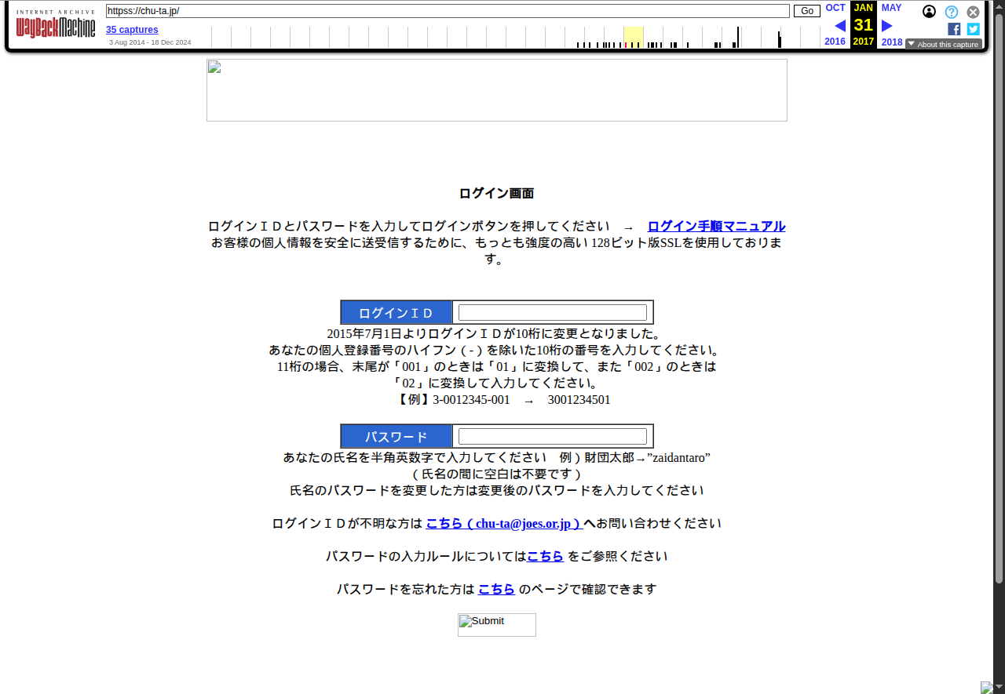Viewport: 1005px width, 694px height.
Task: Click the ログインＩＤ input field
Action: coord(552,313)
